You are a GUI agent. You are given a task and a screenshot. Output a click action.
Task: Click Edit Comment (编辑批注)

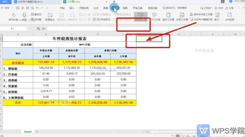click(x=61, y=17)
